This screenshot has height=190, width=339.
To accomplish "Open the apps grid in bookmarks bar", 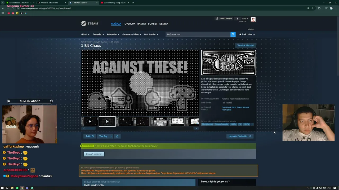I will (x=3, y=13).
